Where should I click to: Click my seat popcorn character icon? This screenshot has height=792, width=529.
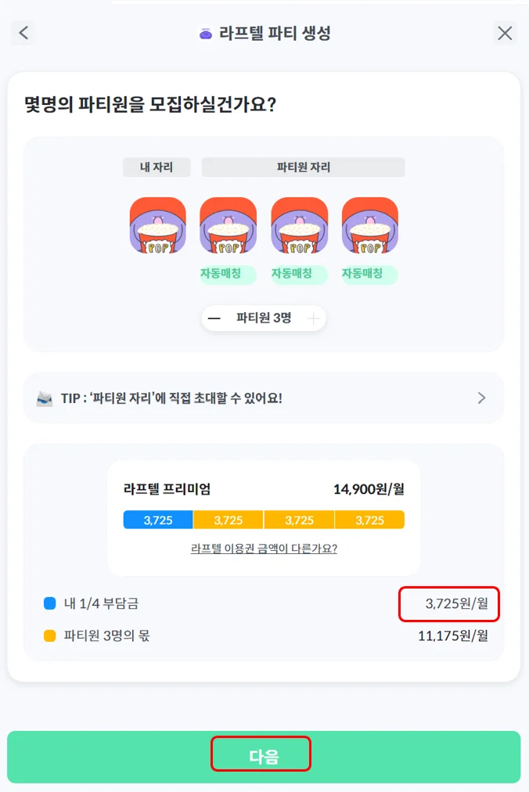[157, 225]
